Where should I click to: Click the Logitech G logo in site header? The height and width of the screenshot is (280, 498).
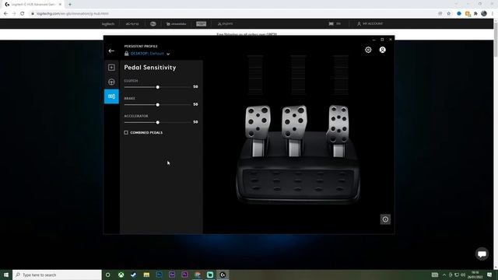(x=153, y=24)
